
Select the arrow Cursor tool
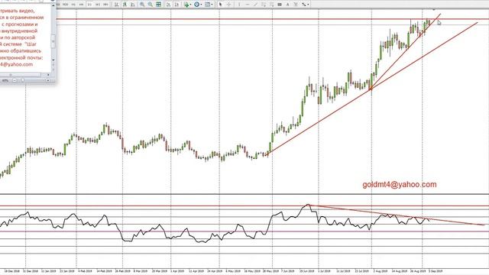(x=220, y=5)
